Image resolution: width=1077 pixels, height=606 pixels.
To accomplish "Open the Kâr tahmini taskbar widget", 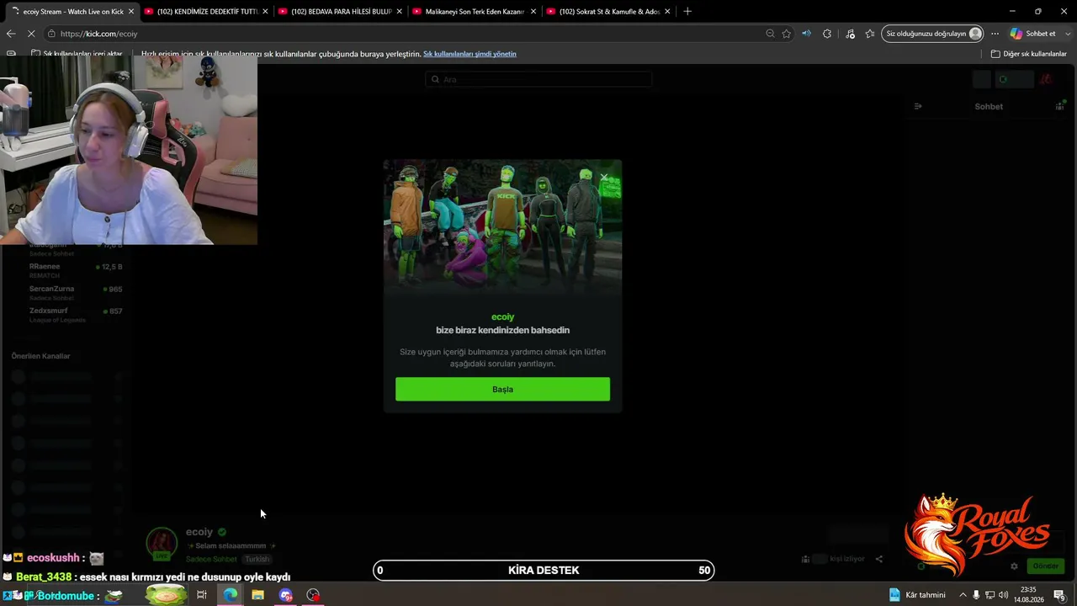I will (x=918, y=595).
